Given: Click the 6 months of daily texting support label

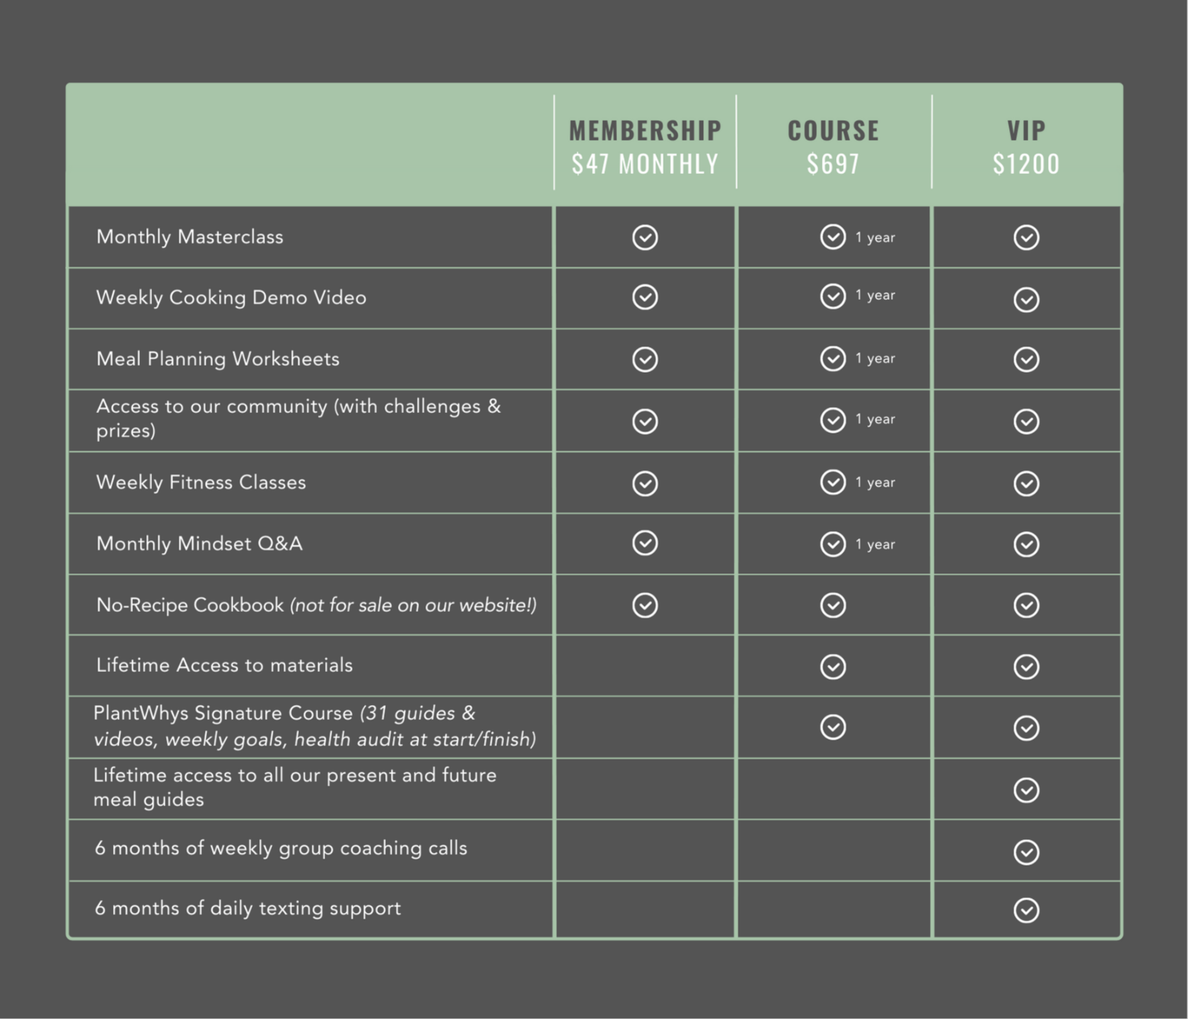Looking at the screenshot, I should 248,908.
